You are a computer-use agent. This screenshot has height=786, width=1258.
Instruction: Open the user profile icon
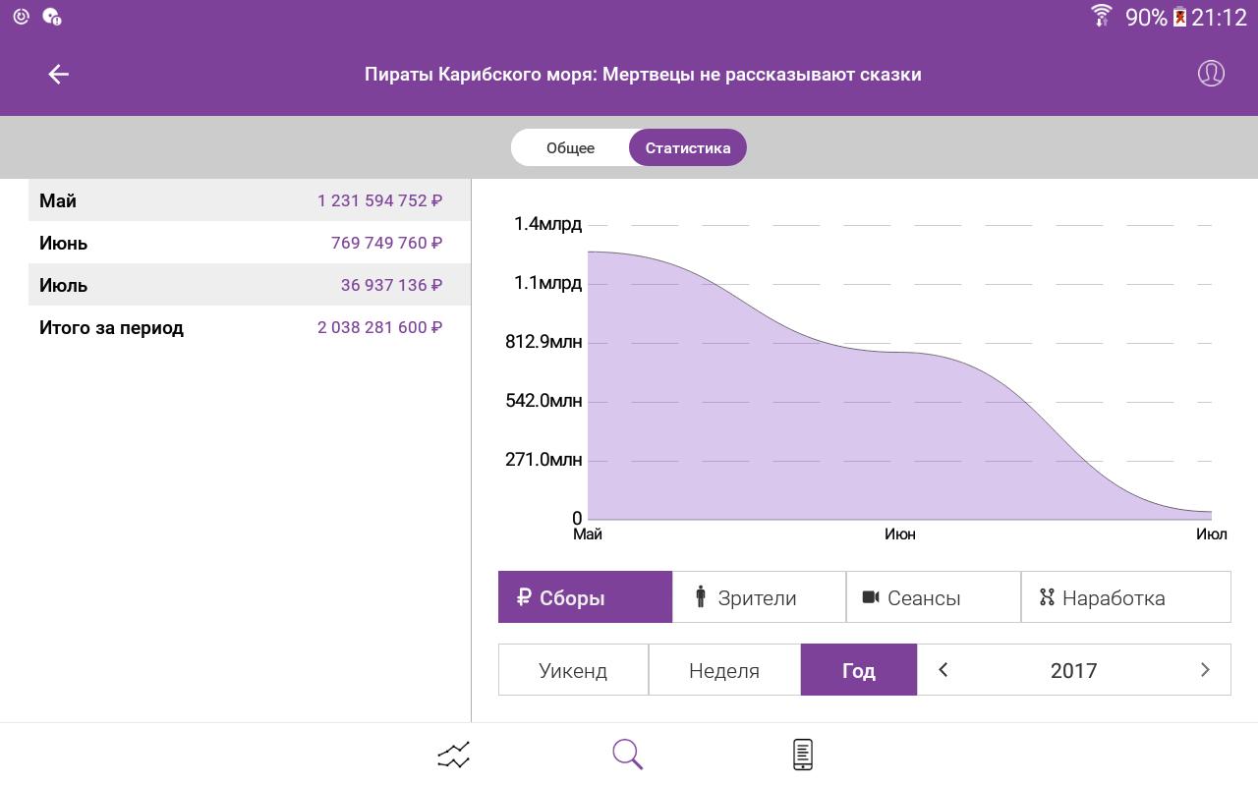point(1211,74)
